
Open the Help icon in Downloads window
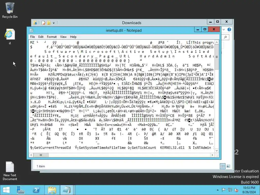229,29
